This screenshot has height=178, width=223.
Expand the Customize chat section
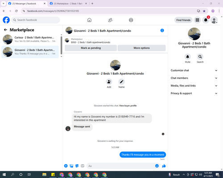pos(194,70)
